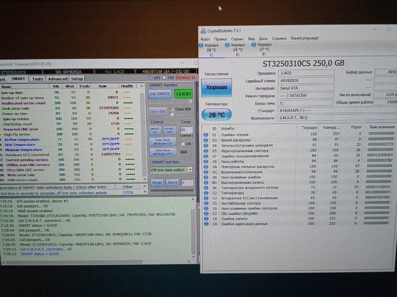Open the Сервис menu
Image resolution: width=397 pixels, height=297 pixels.
tap(237, 39)
